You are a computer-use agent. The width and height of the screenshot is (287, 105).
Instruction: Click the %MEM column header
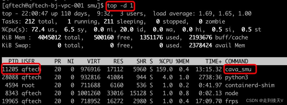tap(182, 61)
